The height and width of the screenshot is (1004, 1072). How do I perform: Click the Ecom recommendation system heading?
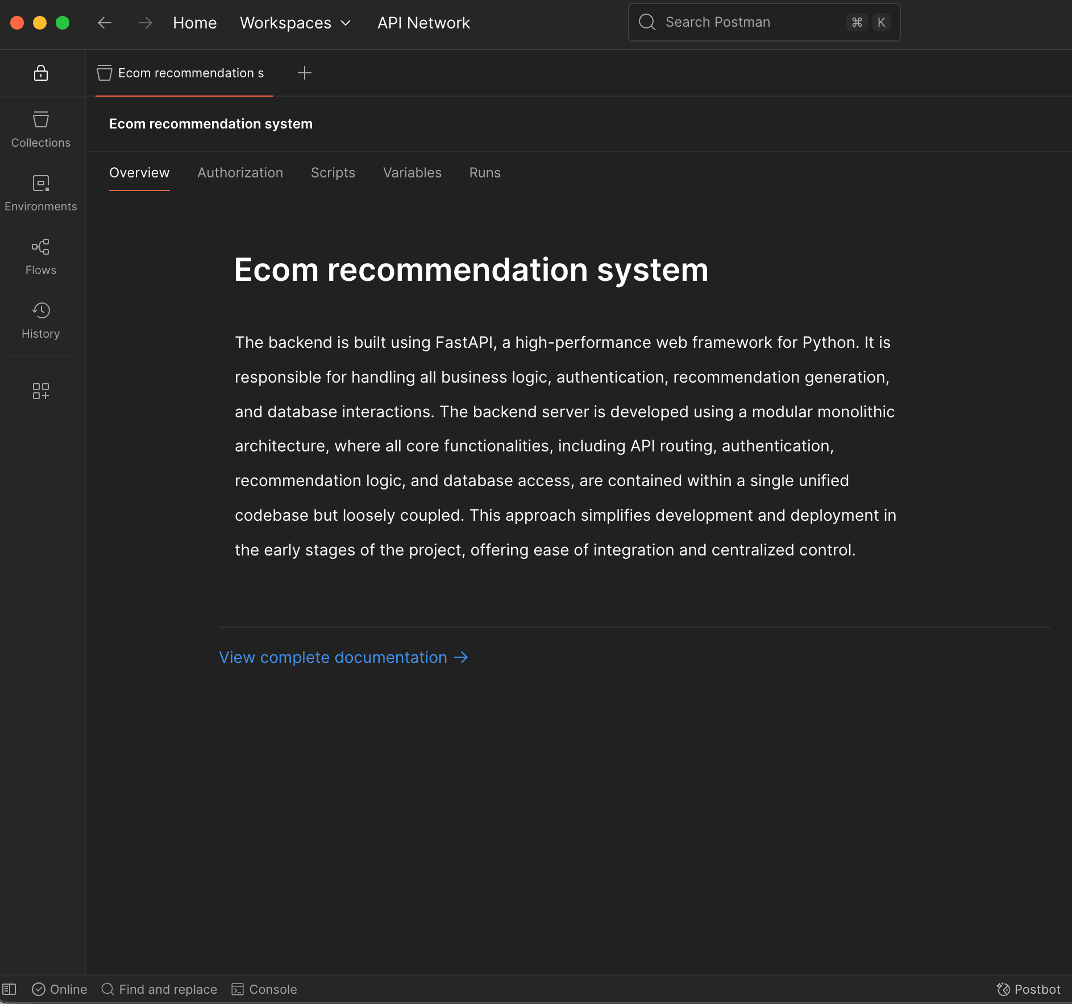pos(471,270)
